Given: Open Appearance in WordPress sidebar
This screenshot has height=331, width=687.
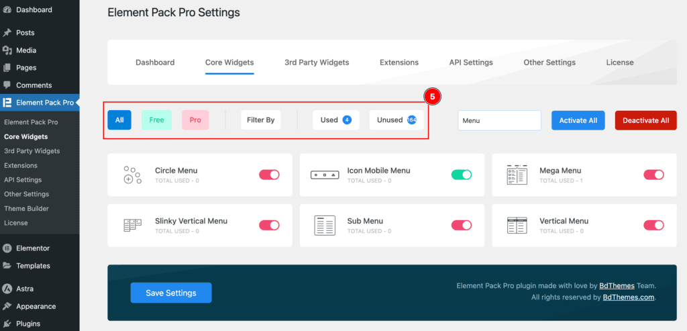Looking at the screenshot, I should click(x=36, y=306).
